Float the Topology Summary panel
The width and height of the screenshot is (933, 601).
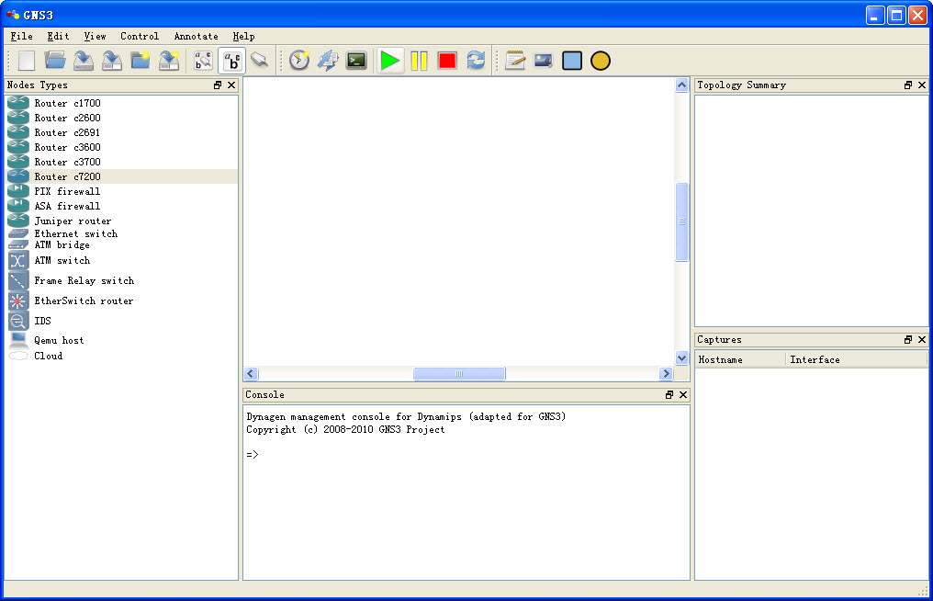tap(908, 85)
